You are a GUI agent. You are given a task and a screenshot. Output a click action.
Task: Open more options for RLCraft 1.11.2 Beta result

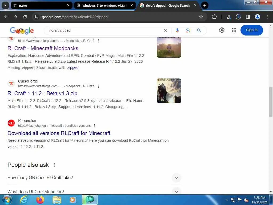(x=99, y=86)
